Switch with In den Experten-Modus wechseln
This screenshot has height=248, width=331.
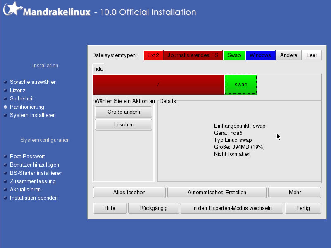[232, 208]
